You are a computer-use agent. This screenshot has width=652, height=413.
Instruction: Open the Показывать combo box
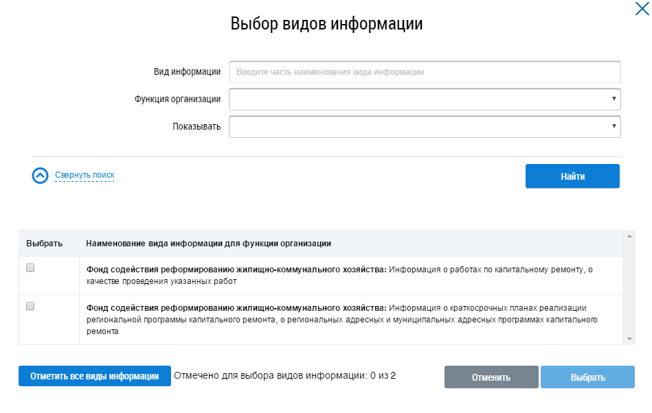[425, 127]
